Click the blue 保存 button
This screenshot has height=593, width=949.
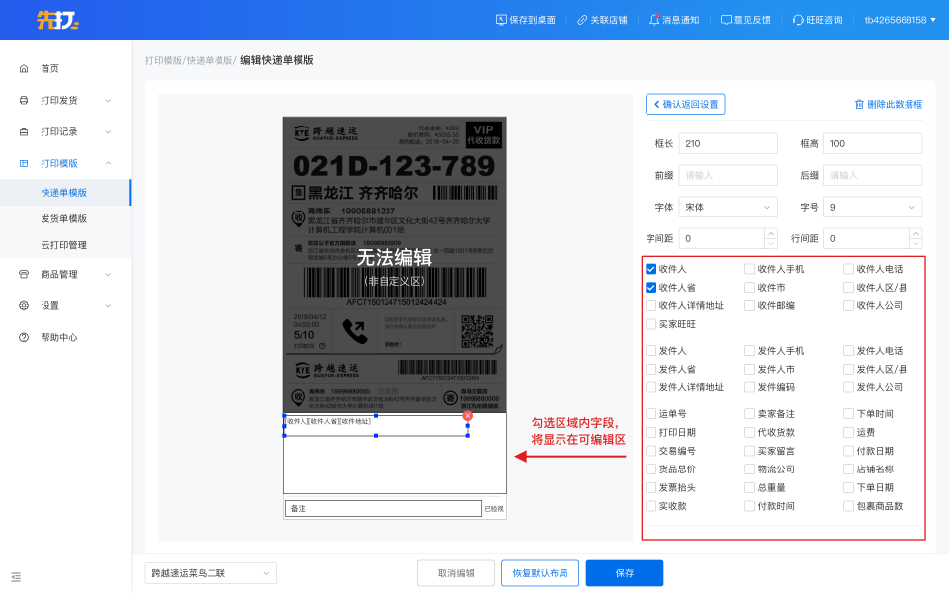pos(624,573)
